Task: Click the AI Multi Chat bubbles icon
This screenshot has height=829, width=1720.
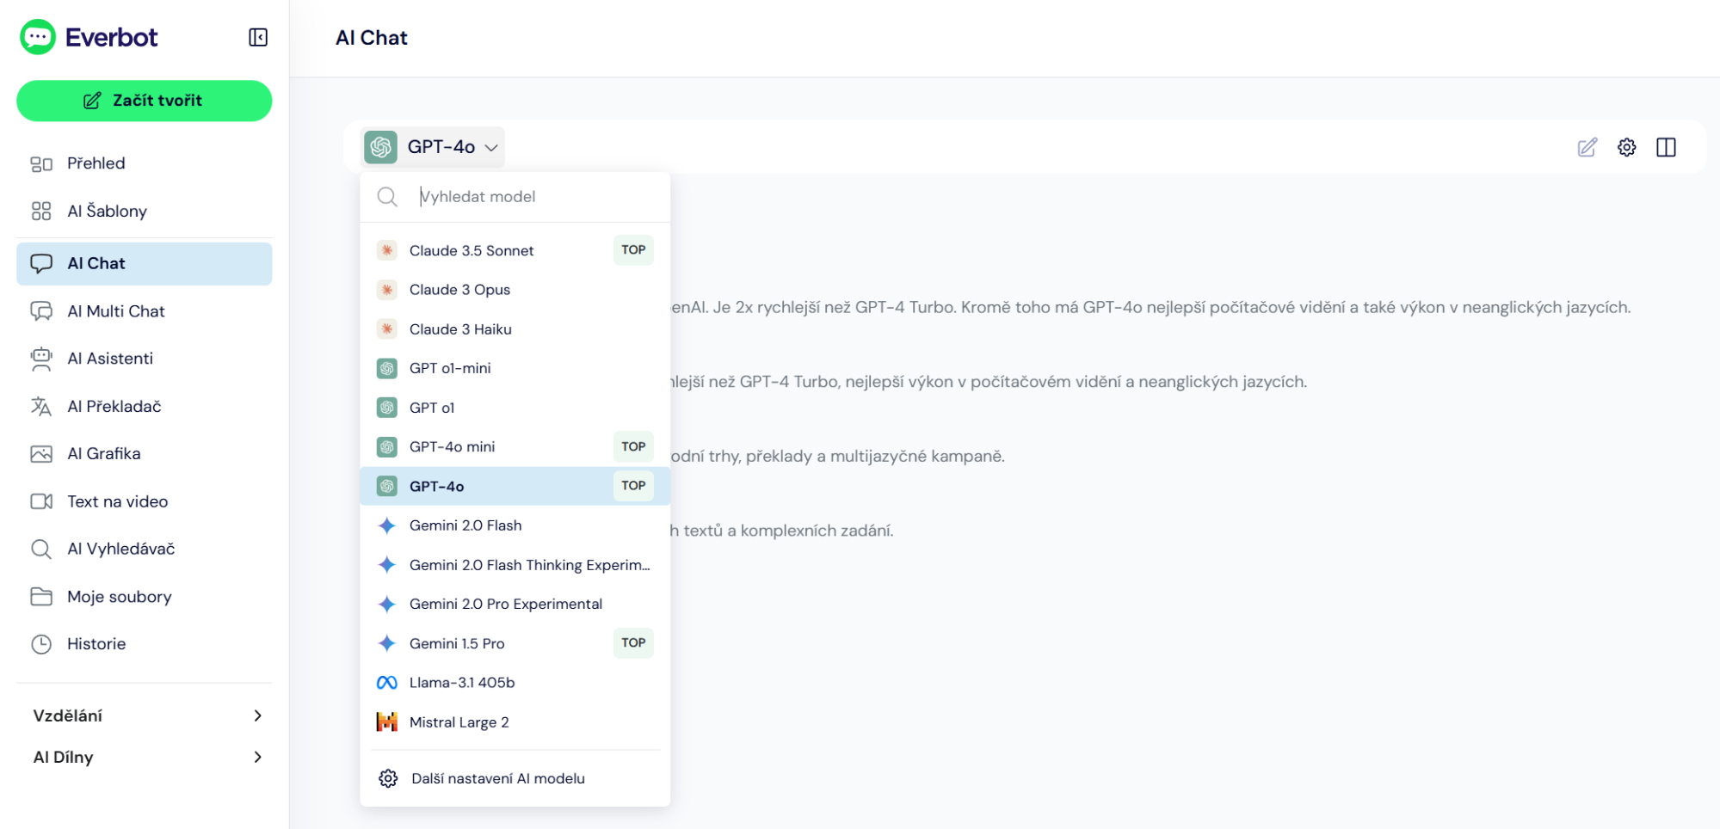Action: (41, 311)
